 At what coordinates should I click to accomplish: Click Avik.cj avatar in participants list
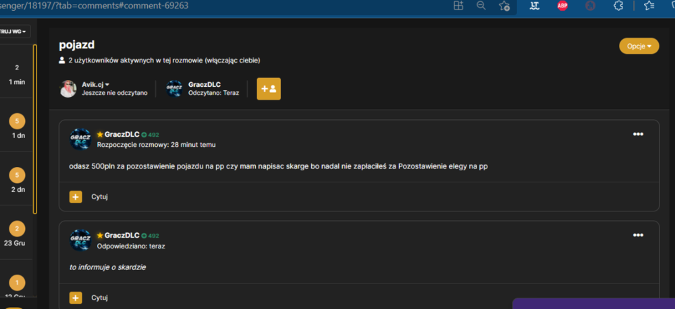click(x=68, y=89)
